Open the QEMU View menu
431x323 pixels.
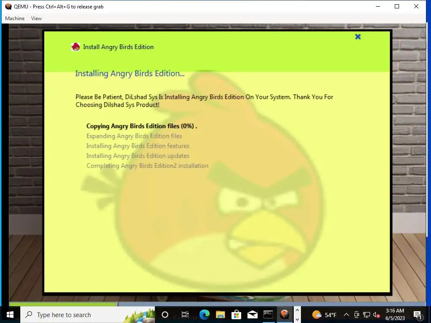(x=36, y=19)
